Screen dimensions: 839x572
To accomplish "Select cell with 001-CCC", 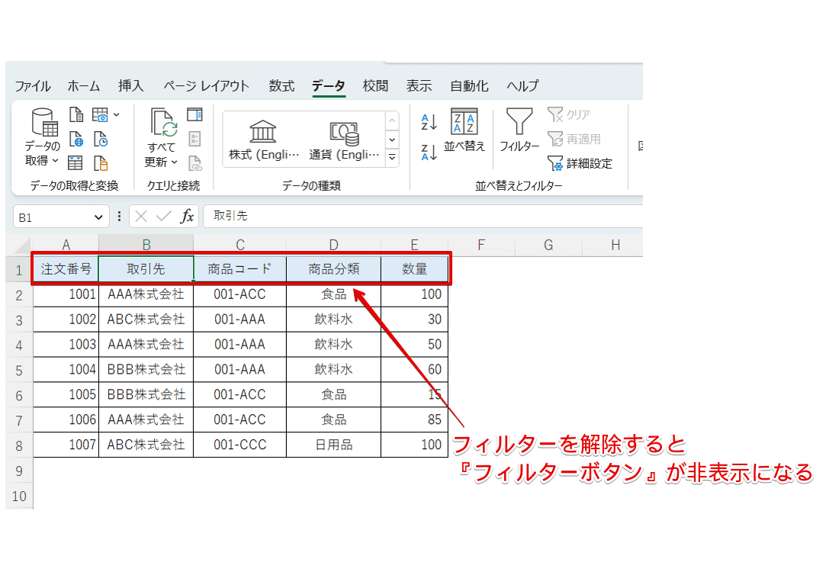I will pos(239,445).
